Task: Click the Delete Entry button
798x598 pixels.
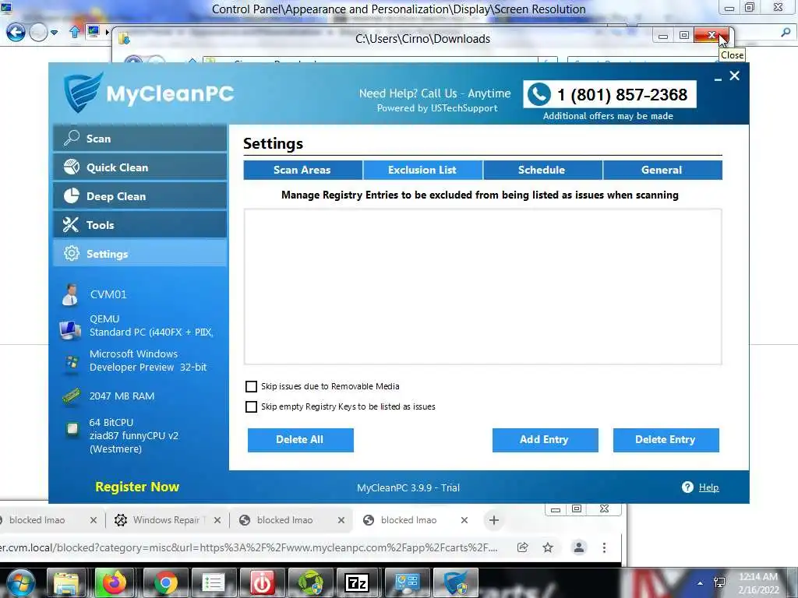Action: [666, 440]
